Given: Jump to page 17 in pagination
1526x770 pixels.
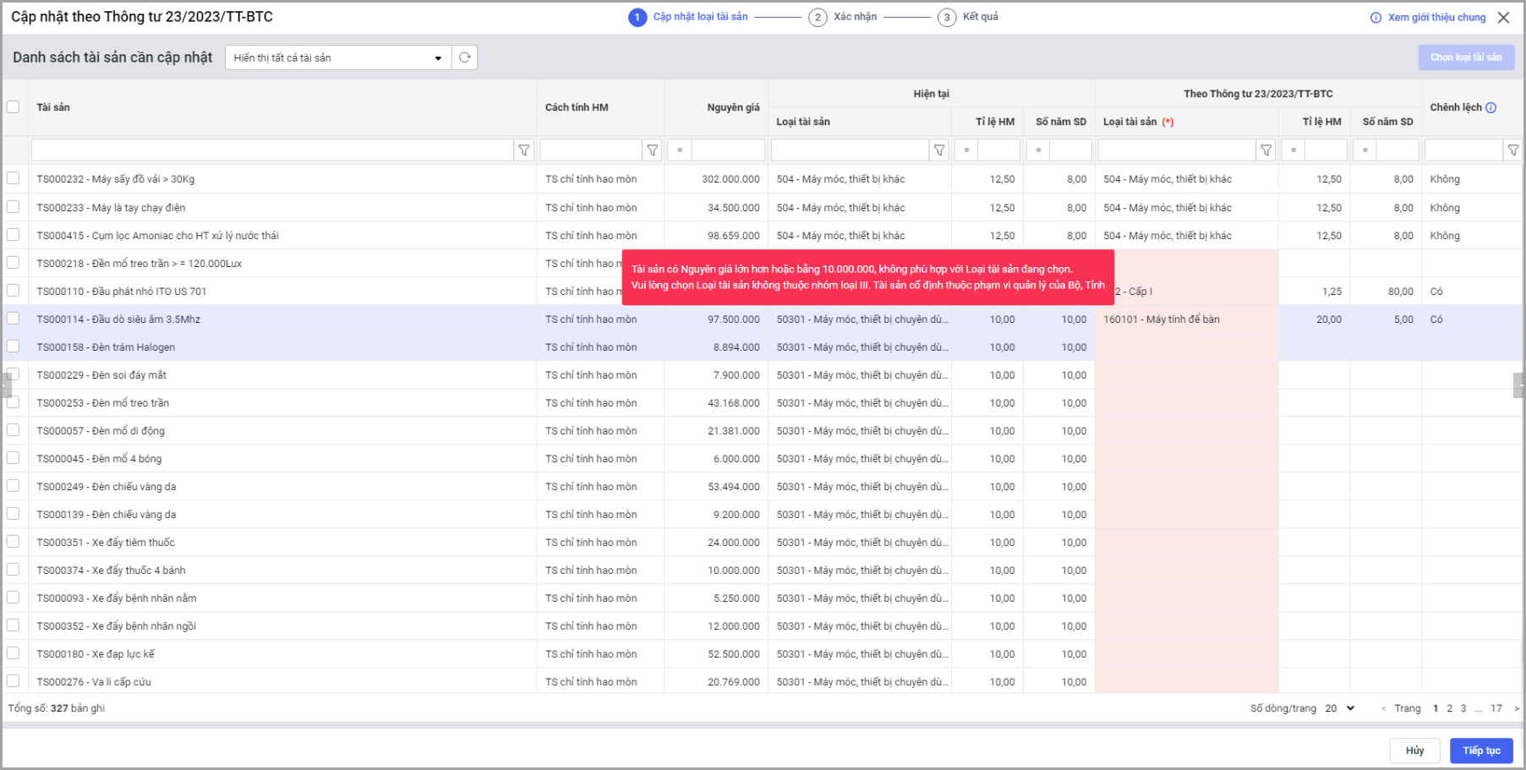Looking at the screenshot, I should click(x=1496, y=708).
